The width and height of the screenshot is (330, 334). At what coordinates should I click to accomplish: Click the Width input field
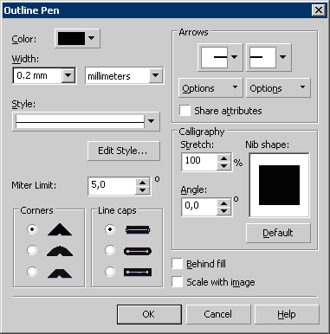point(37,75)
